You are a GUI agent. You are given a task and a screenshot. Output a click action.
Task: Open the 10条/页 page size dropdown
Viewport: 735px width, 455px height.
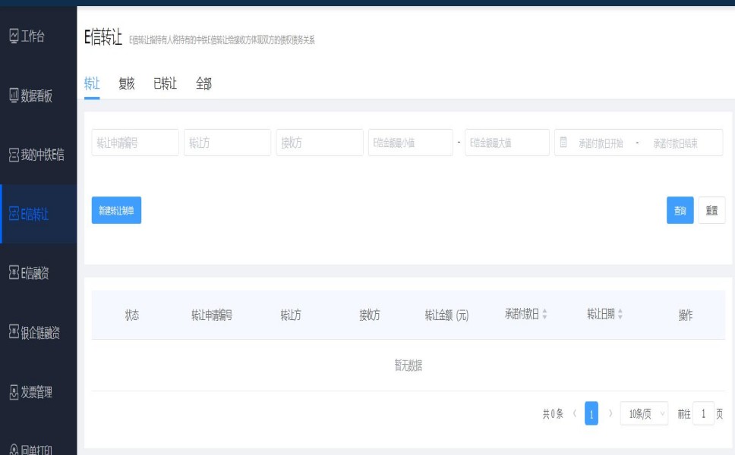click(644, 414)
